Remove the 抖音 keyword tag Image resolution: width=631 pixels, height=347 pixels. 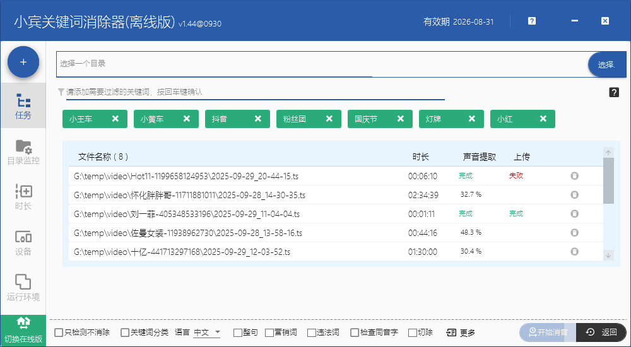click(257, 119)
